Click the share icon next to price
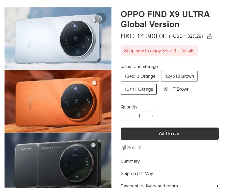The image size is (226, 188). coord(210,36)
